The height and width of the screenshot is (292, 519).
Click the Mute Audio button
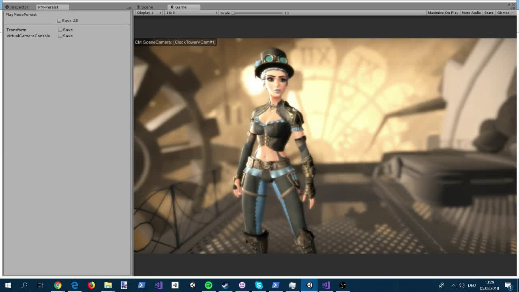[471, 13]
